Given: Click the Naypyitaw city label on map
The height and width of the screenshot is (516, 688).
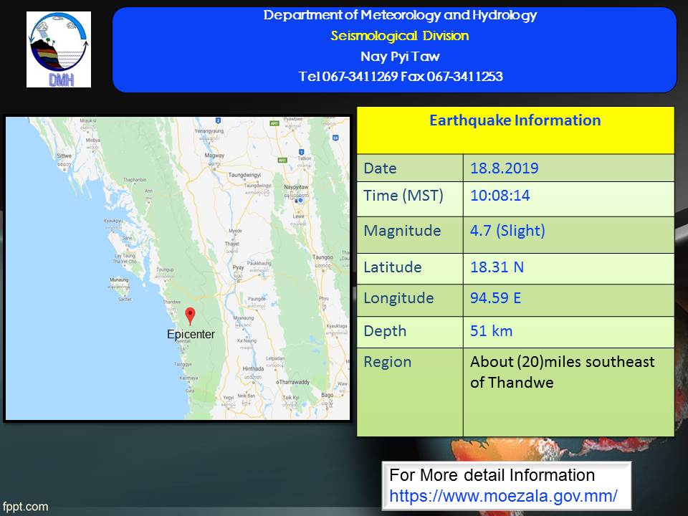Looking at the screenshot, I should click(296, 187).
